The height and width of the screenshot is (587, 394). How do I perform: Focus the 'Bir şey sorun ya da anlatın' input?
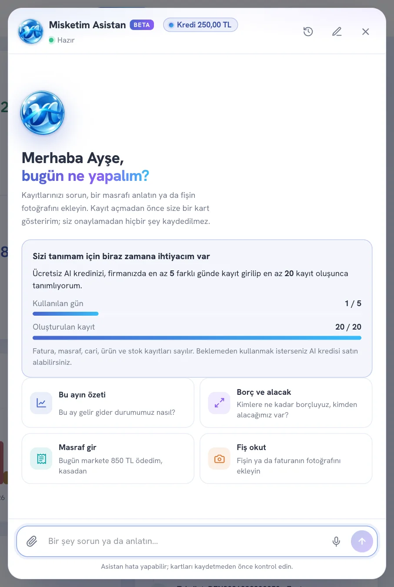185,541
